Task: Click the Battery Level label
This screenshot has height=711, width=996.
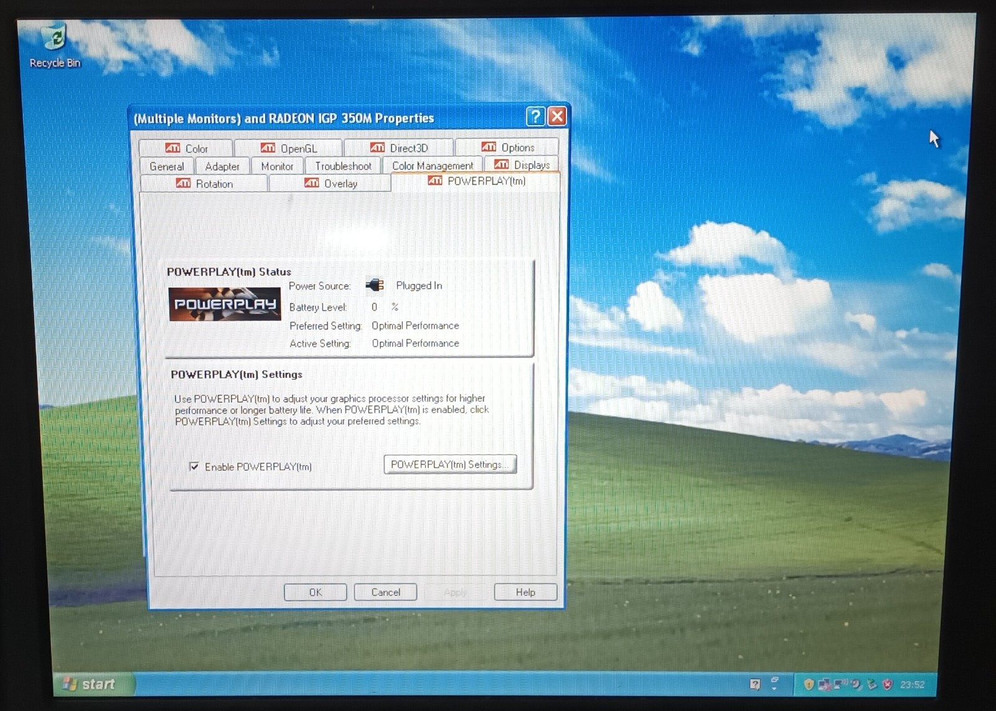Action: click(317, 307)
